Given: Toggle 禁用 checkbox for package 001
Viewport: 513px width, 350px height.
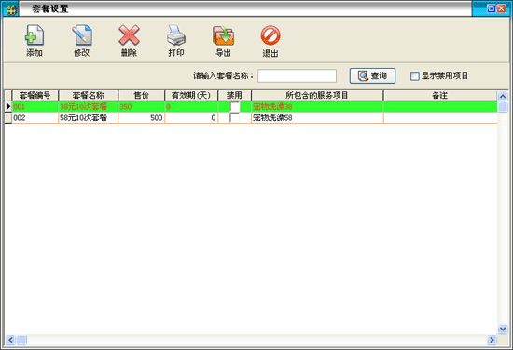Looking at the screenshot, I should pyautogui.click(x=234, y=106).
